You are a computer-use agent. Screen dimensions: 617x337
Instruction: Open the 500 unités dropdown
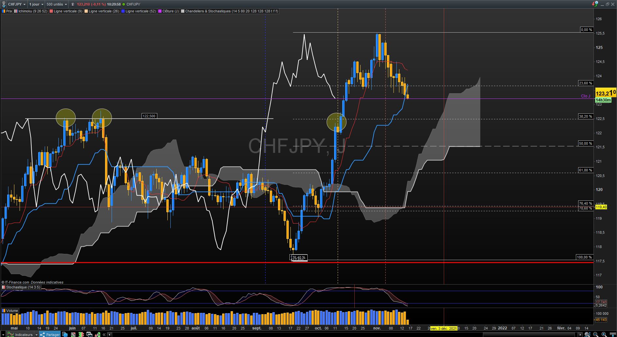click(x=56, y=4)
